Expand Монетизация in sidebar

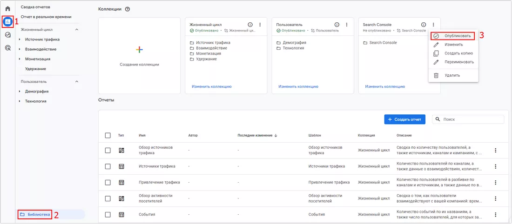20,59
